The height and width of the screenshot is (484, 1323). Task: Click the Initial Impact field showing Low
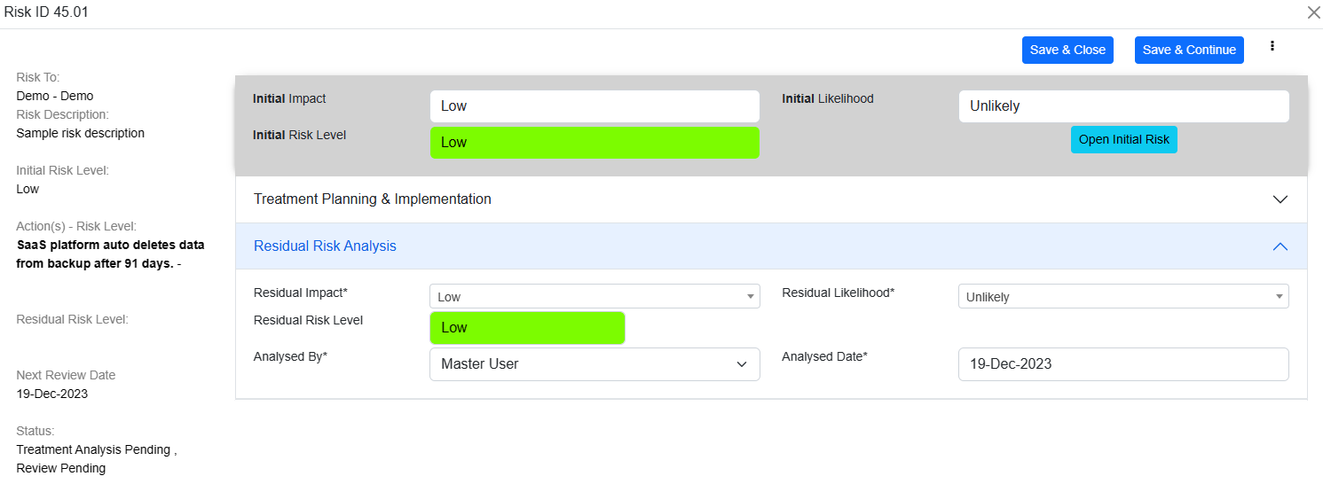(x=595, y=106)
